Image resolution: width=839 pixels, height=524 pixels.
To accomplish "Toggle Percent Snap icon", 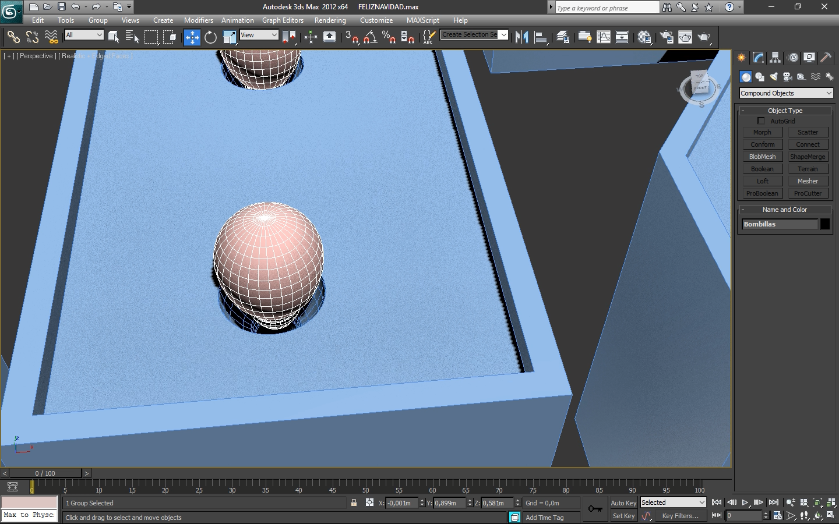I will (x=389, y=37).
